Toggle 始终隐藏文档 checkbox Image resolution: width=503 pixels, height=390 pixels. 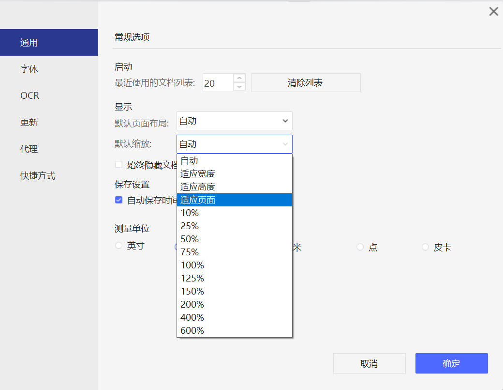click(118, 165)
